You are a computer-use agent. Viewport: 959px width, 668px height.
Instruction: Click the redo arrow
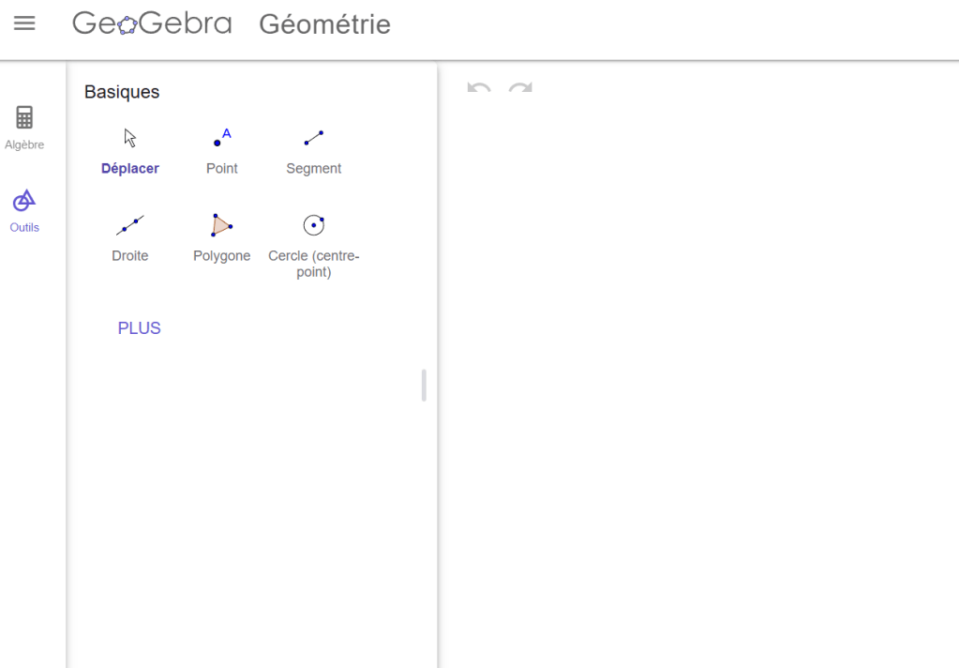[x=520, y=88]
